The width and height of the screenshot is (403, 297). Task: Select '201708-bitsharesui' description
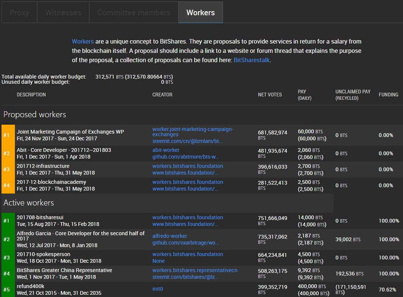point(40,217)
